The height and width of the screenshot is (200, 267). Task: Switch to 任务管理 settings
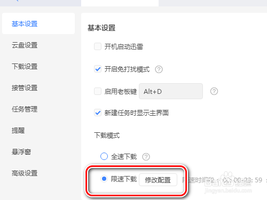click(25, 109)
